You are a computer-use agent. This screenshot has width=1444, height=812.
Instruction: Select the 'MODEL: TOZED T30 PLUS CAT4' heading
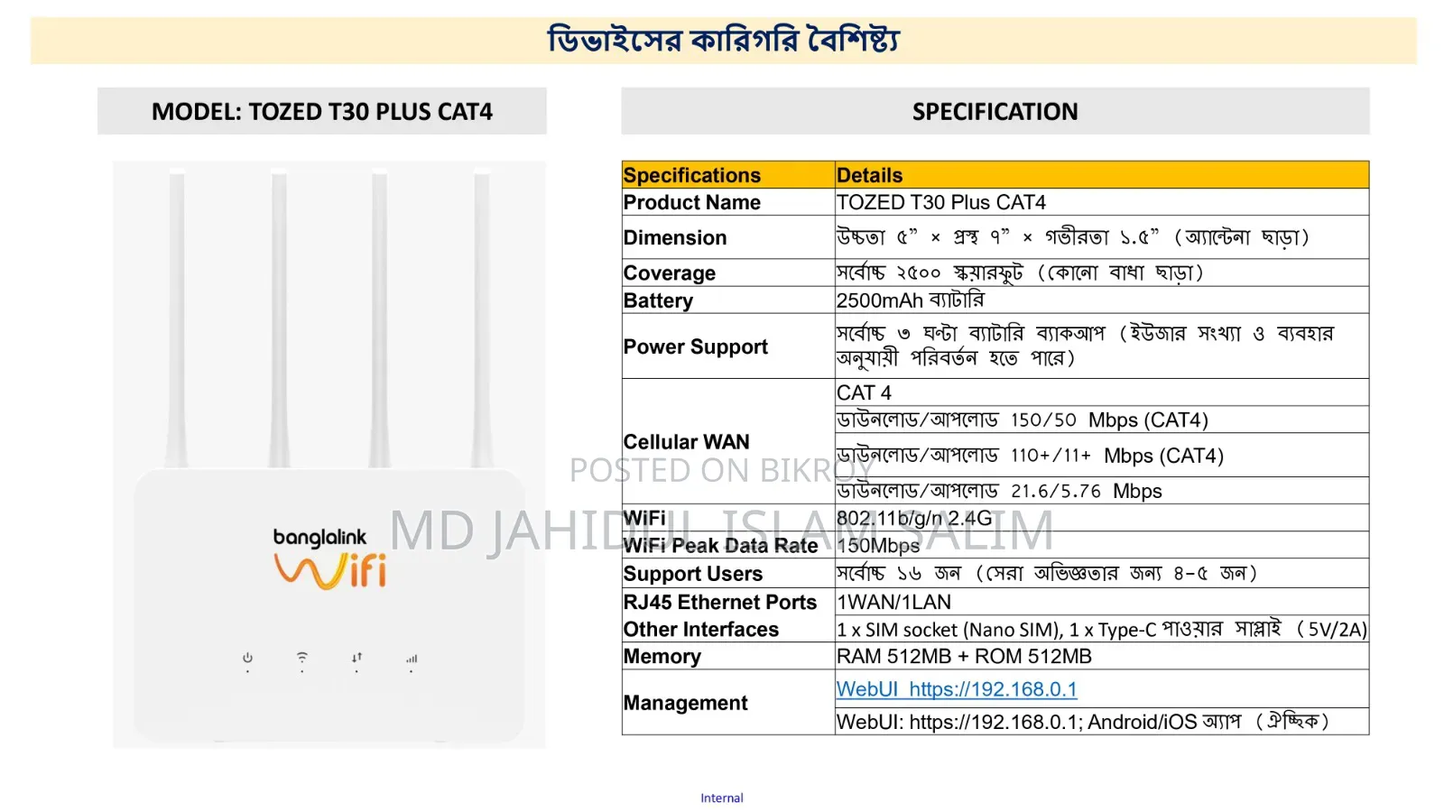322,111
